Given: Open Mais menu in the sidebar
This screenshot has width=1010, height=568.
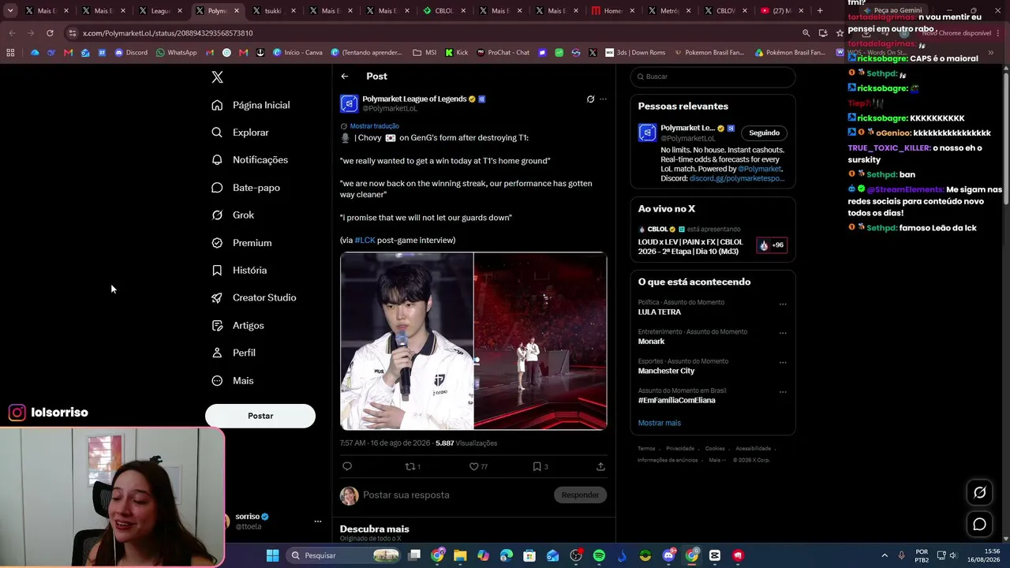Looking at the screenshot, I should (233, 380).
